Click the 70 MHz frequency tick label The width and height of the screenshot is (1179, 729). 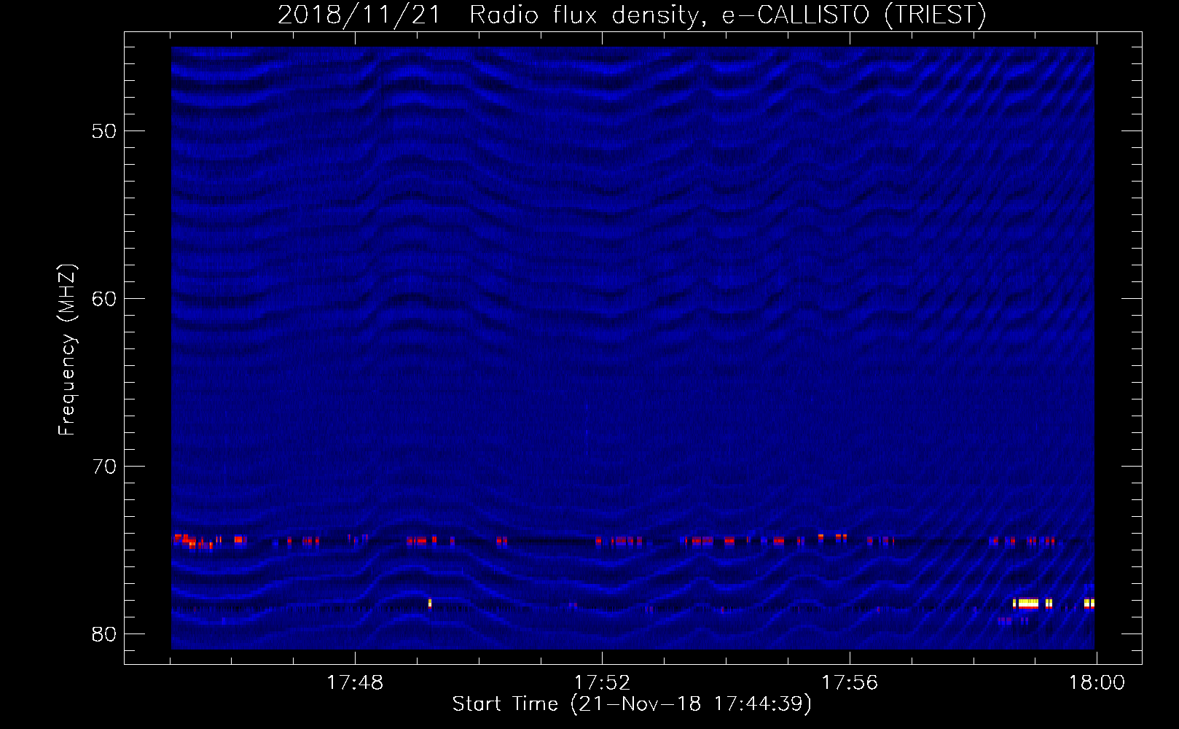tap(105, 467)
